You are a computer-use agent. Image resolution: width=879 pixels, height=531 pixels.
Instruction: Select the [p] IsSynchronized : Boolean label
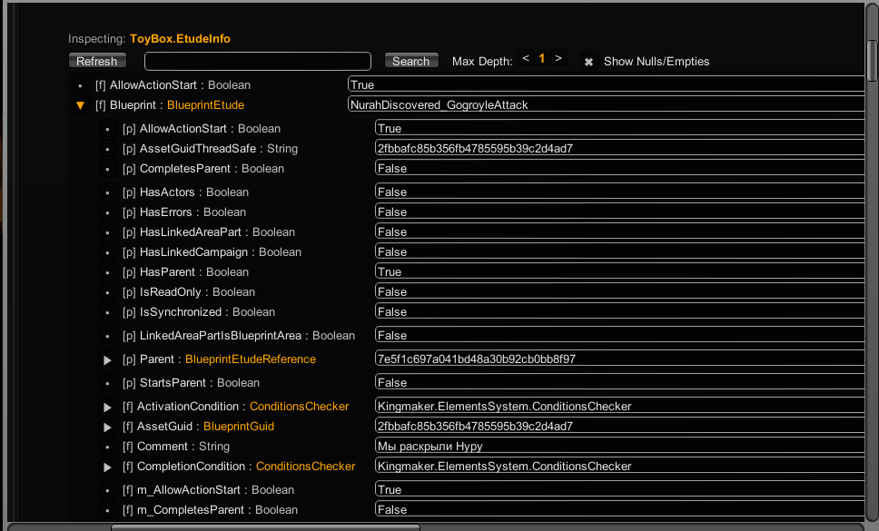pyautogui.click(x=199, y=312)
